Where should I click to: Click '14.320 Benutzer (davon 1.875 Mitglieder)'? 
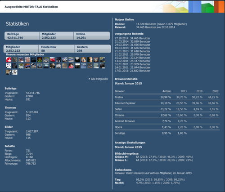[162, 24]
